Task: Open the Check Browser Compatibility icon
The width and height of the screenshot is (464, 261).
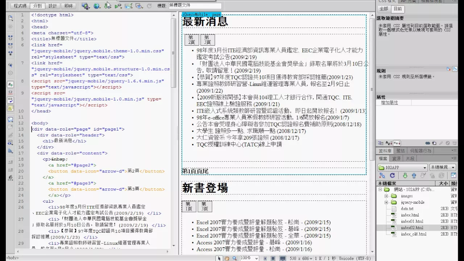Action: pyautogui.click(x=128, y=6)
